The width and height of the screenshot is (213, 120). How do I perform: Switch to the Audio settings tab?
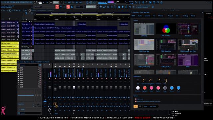coord(140,16)
